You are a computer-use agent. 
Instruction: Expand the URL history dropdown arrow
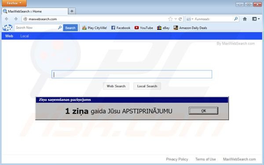pos(176,19)
